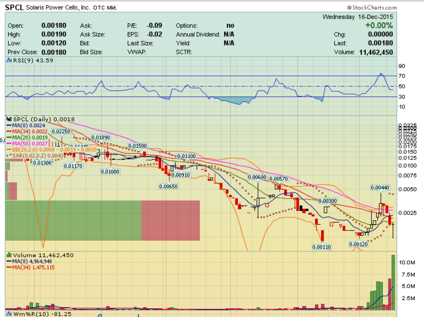This screenshot has width=424, height=317.
Task: Click the header Volume value 11,462,450
Action: 376,52
